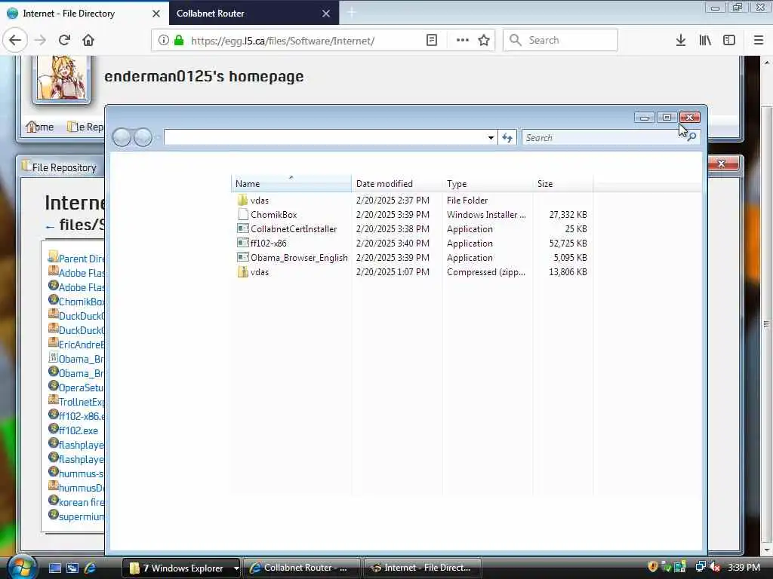Image resolution: width=773 pixels, height=579 pixels.
Task: Select the ChomikBox installer file
Action: coord(412,215)
